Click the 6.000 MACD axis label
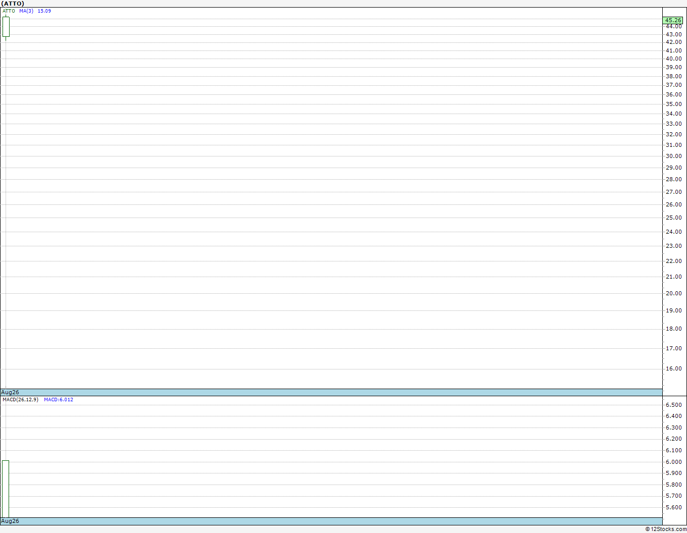 (673, 462)
